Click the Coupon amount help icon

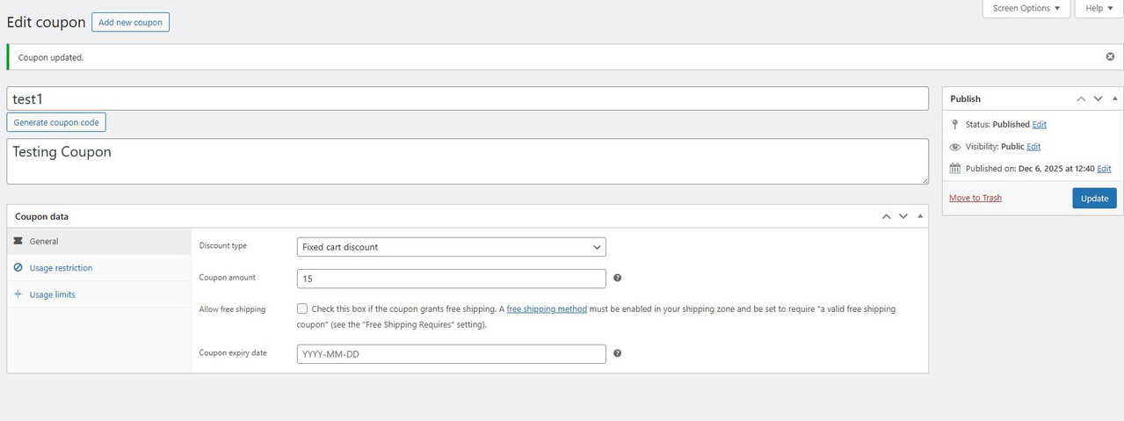point(617,278)
